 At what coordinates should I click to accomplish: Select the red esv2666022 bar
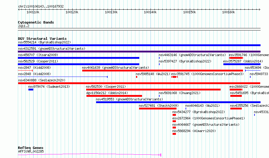(x=236, y=90)
